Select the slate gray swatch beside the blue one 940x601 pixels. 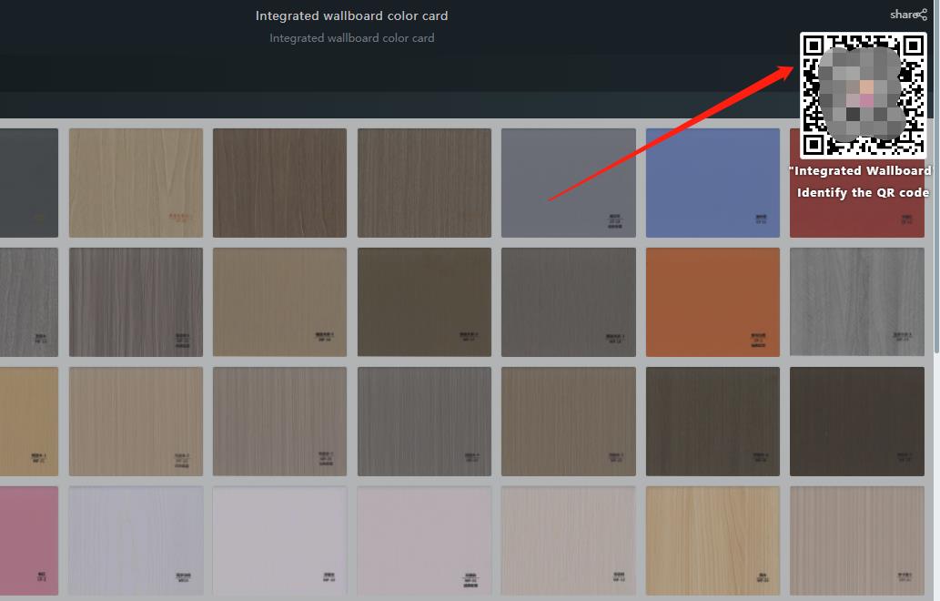pos(569,183)
